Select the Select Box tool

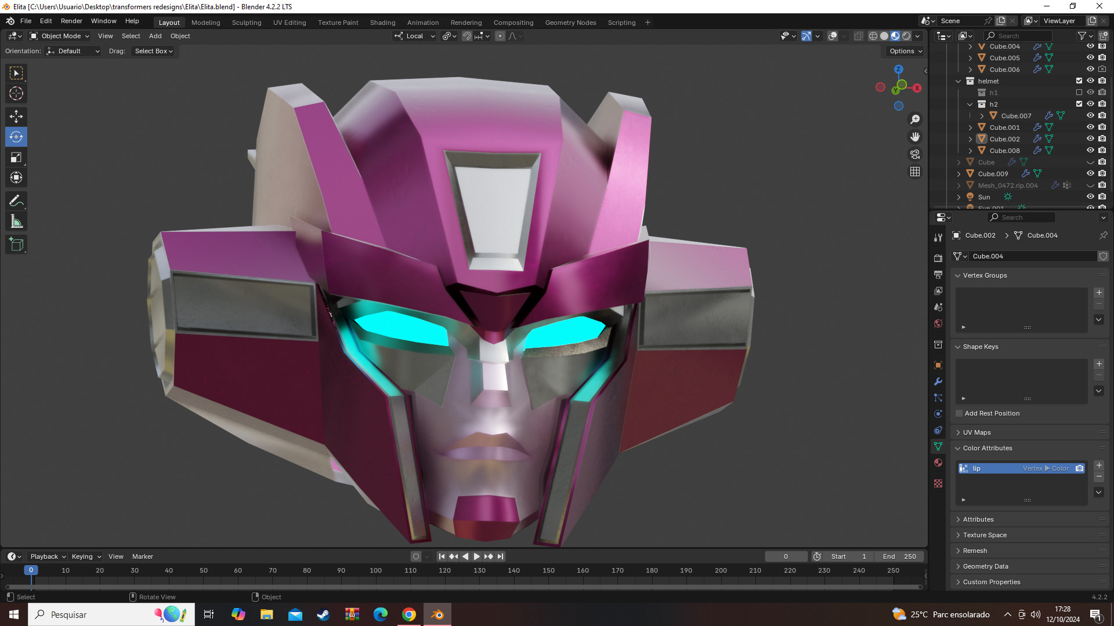pos(16,73)
